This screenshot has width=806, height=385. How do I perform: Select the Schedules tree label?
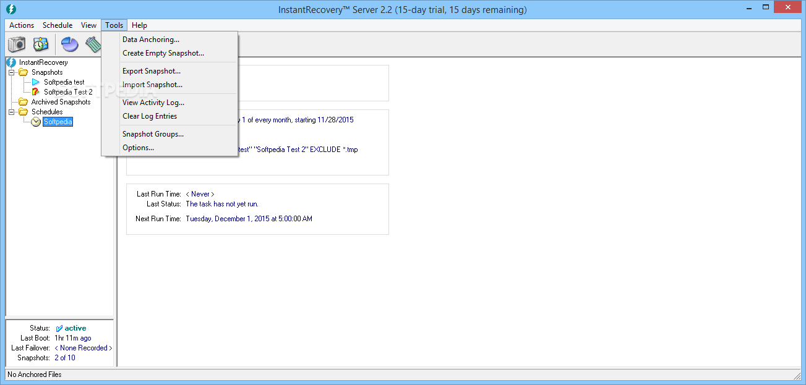point(47,112)
